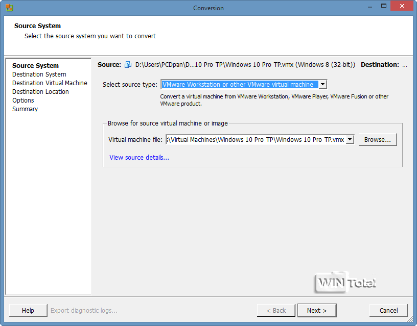Click the VMware Converter title bar icon
417x326 pixels.
(x=9, y=8)
